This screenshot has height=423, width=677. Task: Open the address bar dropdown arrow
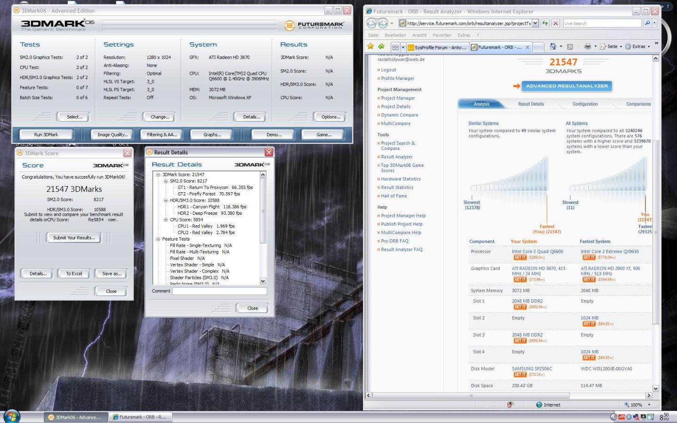(x=535, y=23)
